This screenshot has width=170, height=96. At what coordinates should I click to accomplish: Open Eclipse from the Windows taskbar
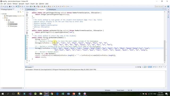46,94
